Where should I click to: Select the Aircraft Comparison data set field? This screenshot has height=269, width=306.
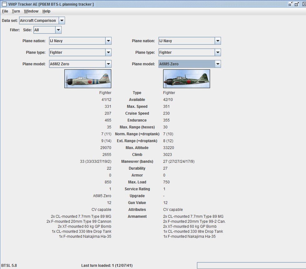coord(39,21)
